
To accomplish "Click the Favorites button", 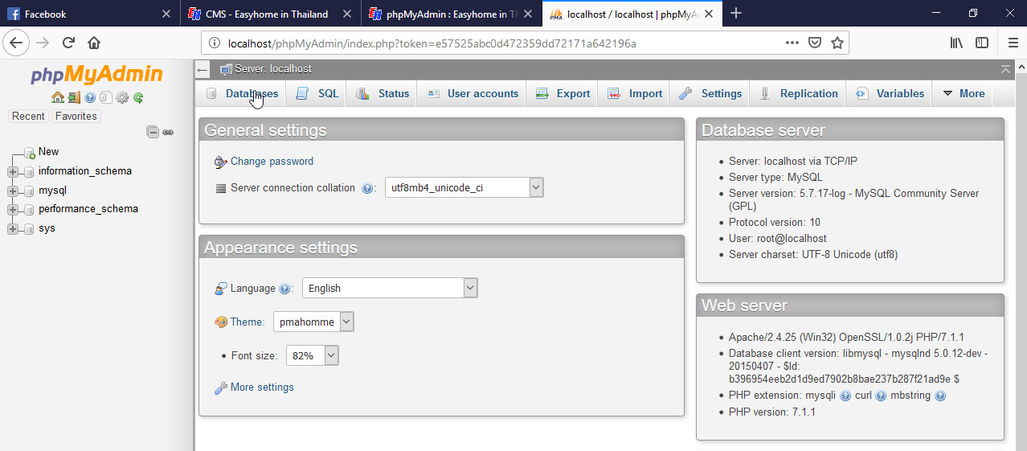I will (76, 117).
